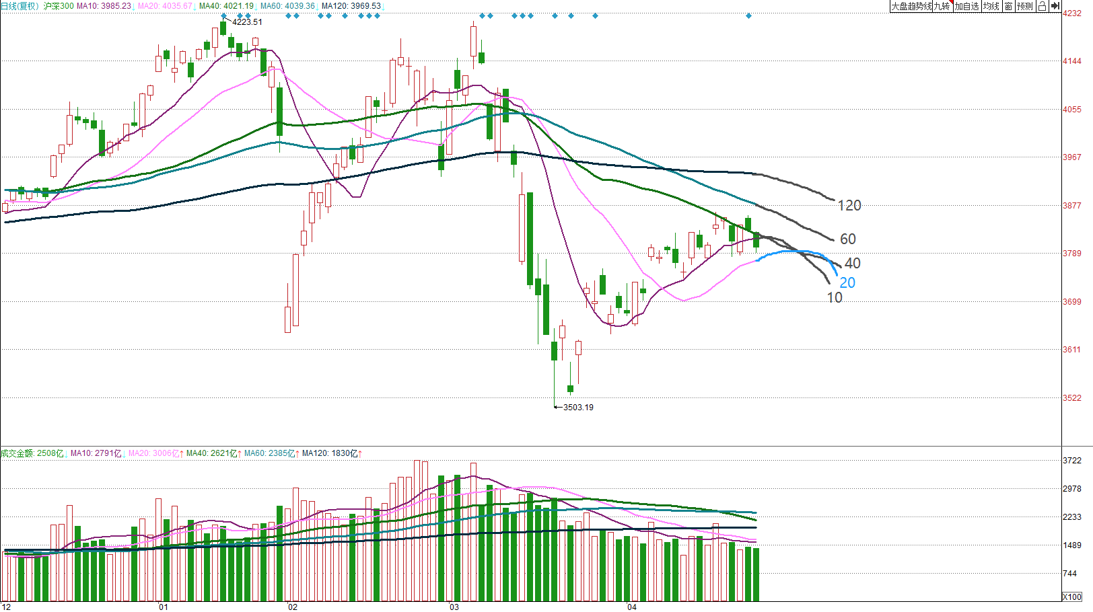Click the 3877 price axis value

coord(1072,206)
